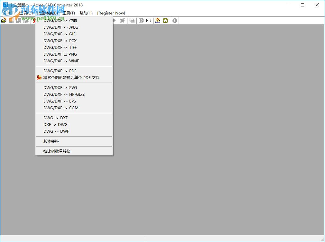Open the 帮助(H) menu
This screenshot has width=325, height=242.
(x=86, y=13)
